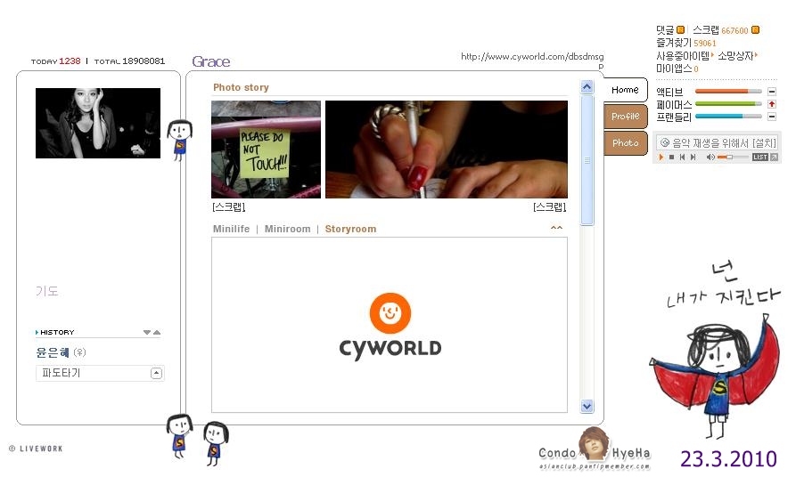Skip to the next track
The width and height of the screenshot is (796, 477).
point(693,158)
